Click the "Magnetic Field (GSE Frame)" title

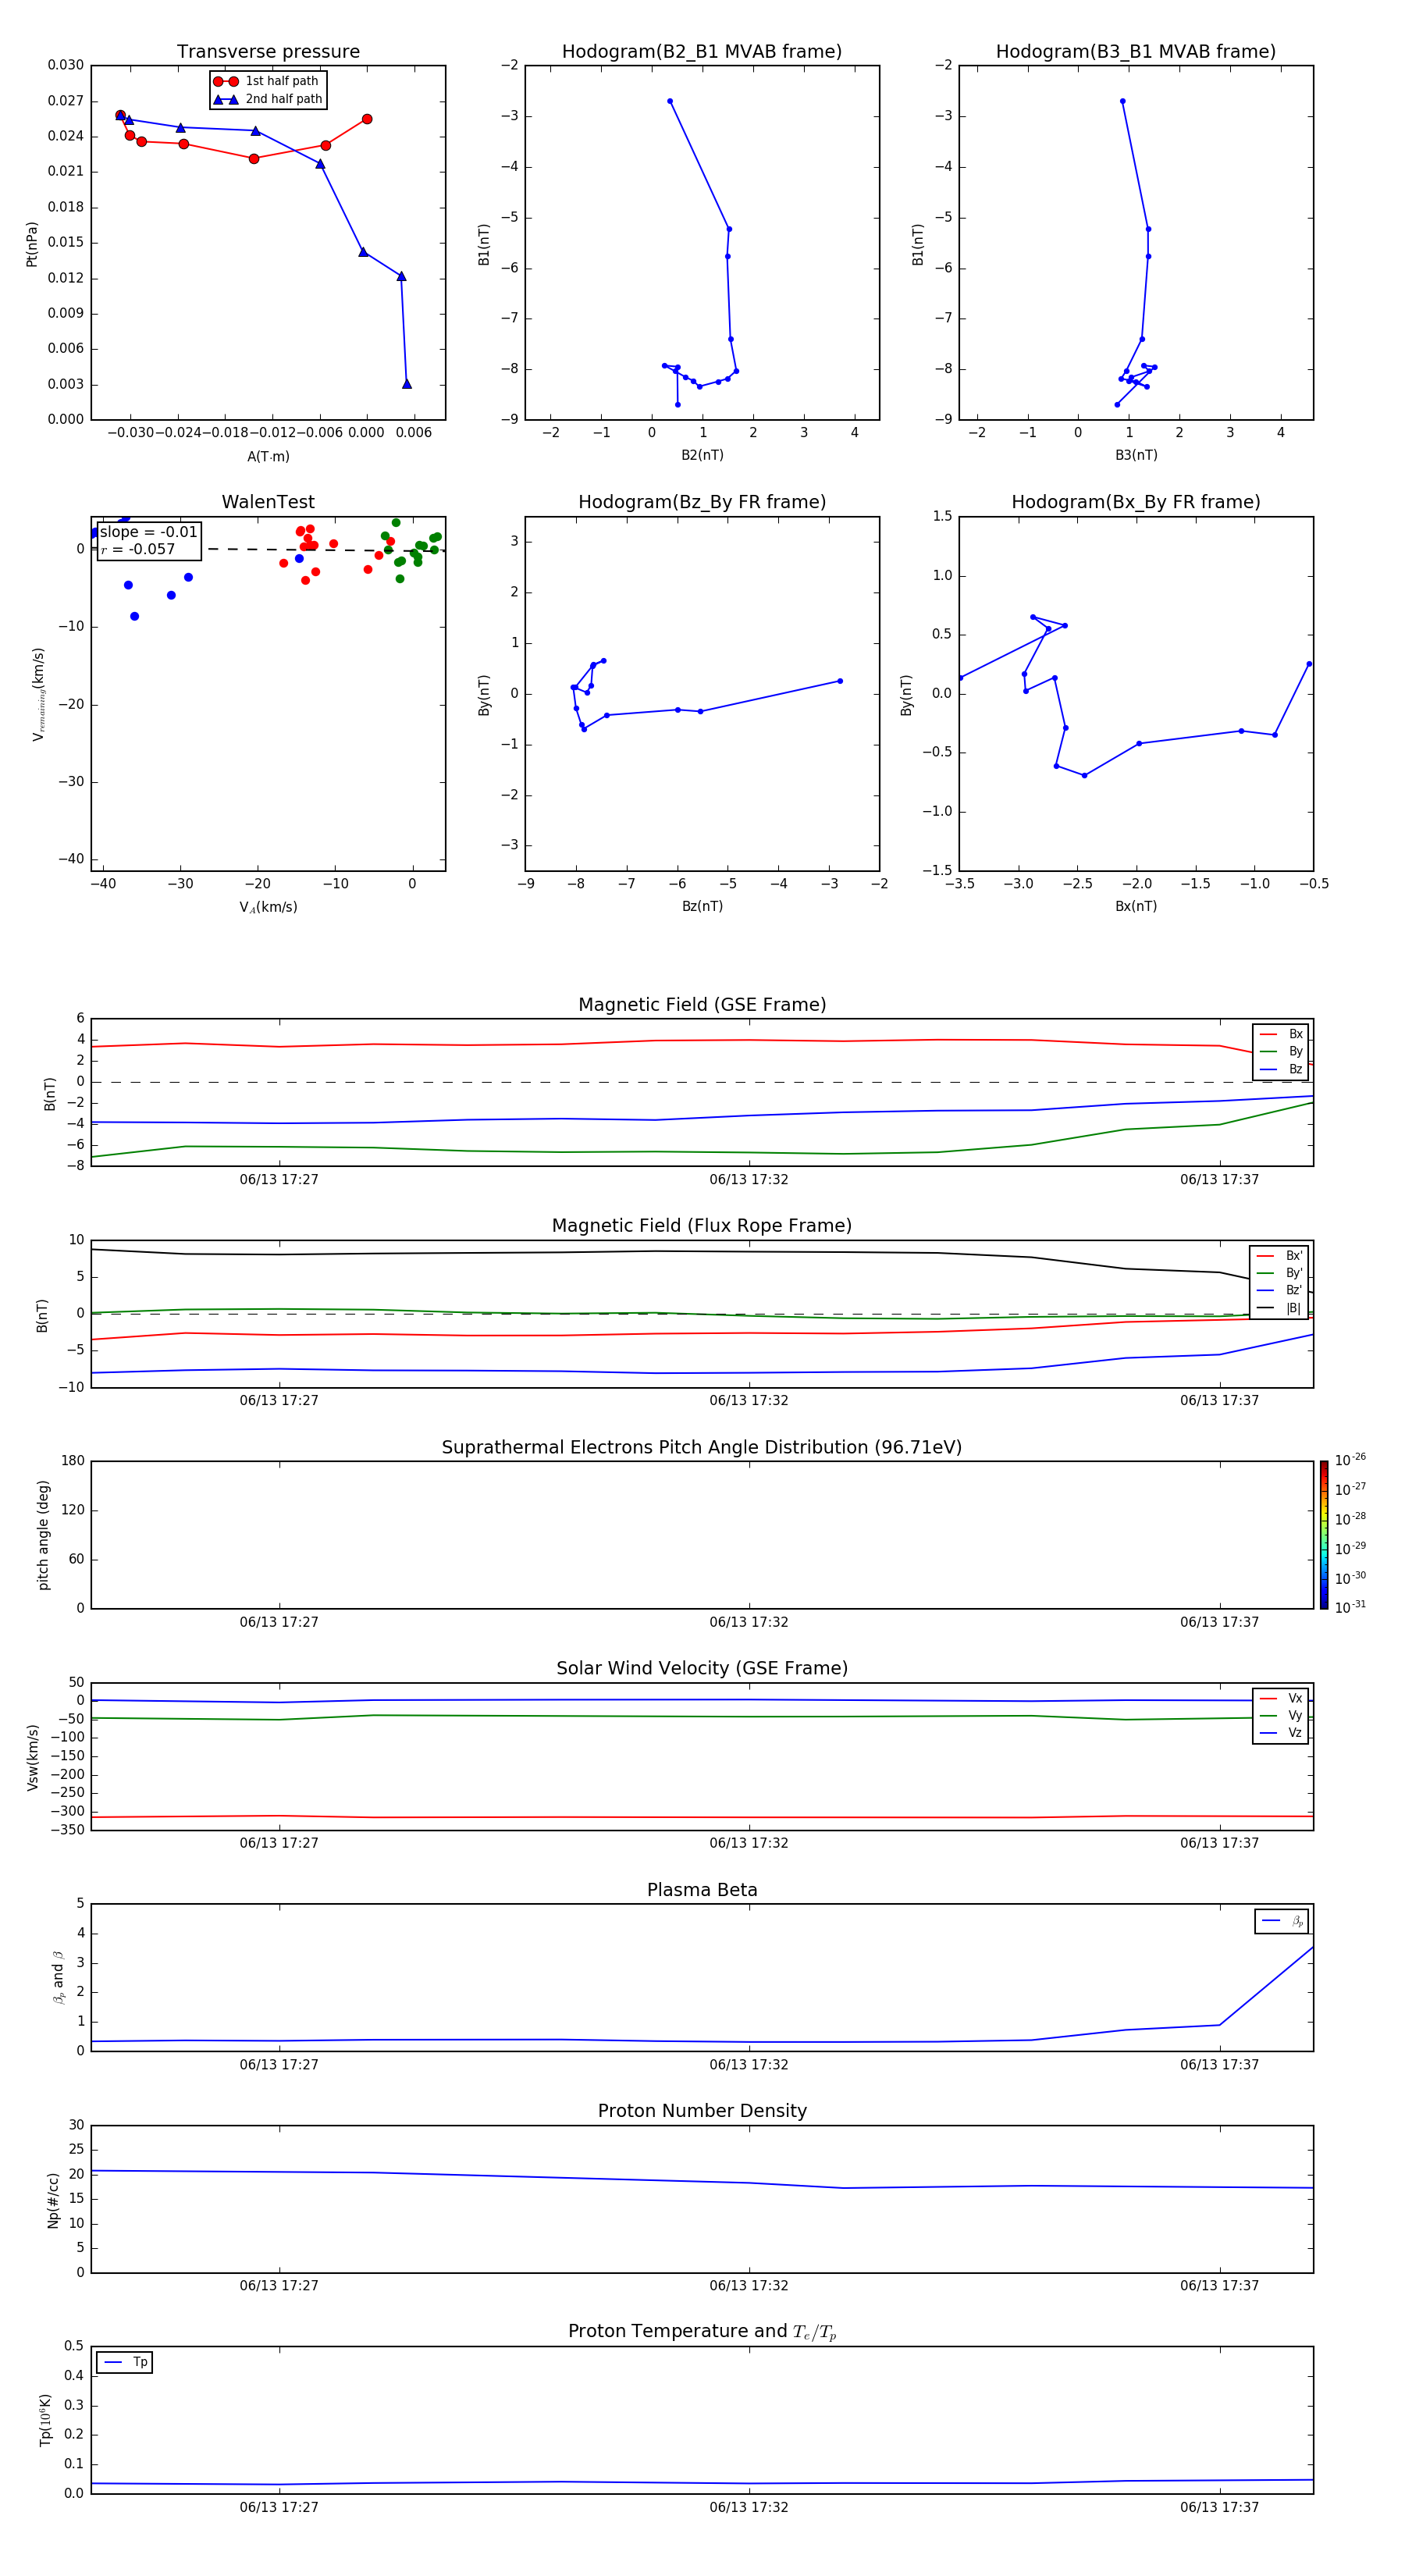[x=702, y=1005]
